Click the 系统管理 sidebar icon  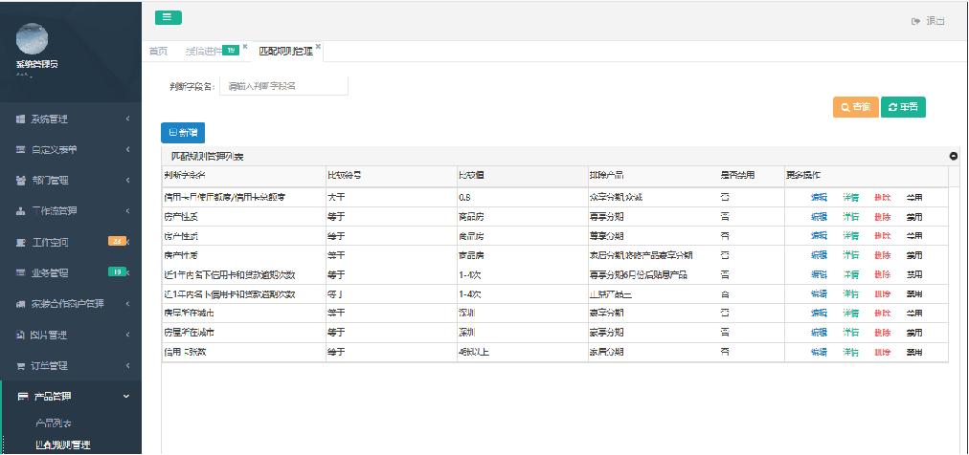[20, 119]
